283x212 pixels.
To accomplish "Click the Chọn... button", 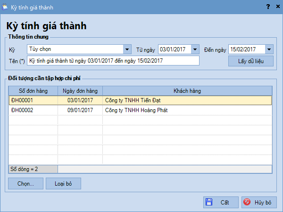I will [x=25, y=183].
